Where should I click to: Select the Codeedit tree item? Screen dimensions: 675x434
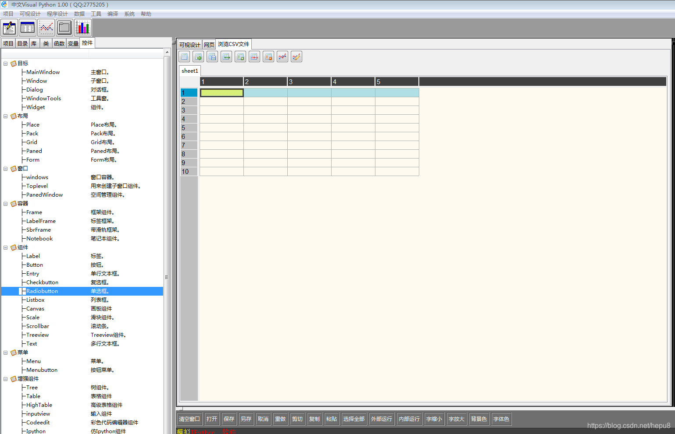point(38,423)
